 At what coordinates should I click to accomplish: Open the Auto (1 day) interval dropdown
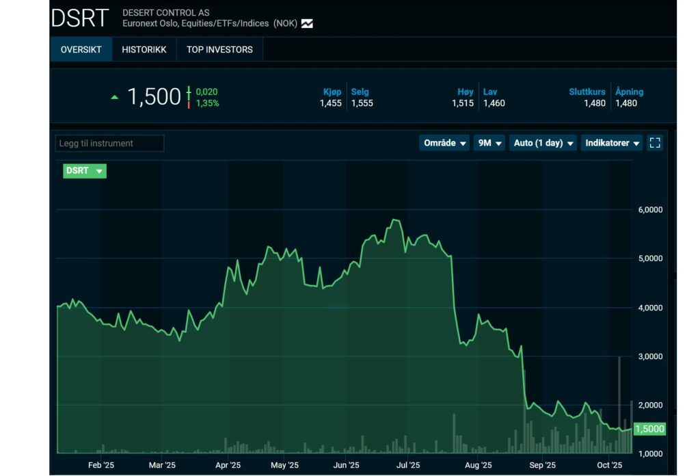coord(543,143)
